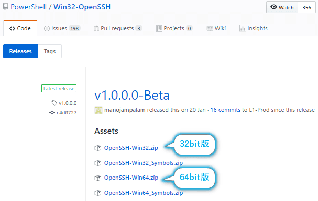Screen dimensions: 318x201
Task: Open the Win32-OpenSSH repository link
Action: tap(82, 7)
